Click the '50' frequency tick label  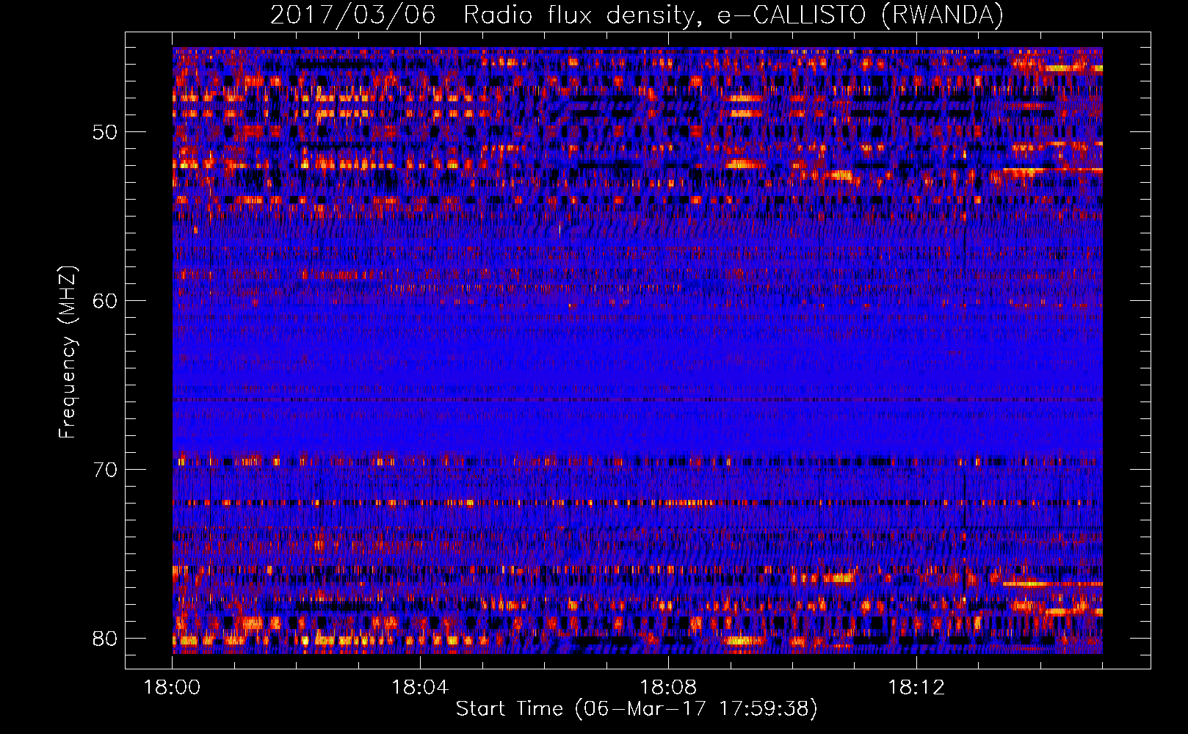(105, 132)
